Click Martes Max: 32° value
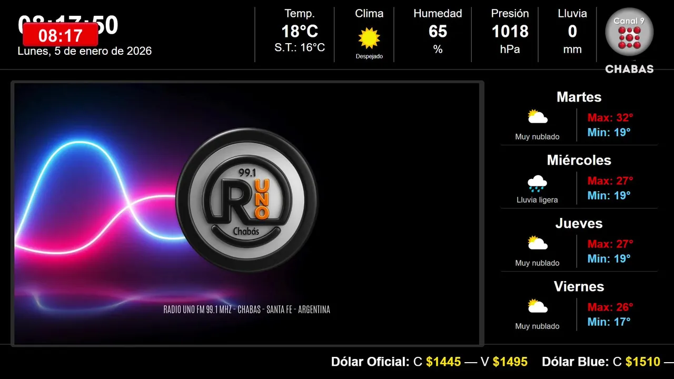This screenshot has width=674, height=379. (610, 117)
